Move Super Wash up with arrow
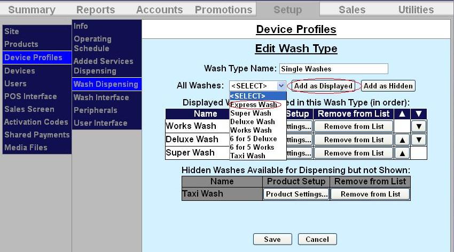This screenshot has height=252, width=454. [401, 153]
